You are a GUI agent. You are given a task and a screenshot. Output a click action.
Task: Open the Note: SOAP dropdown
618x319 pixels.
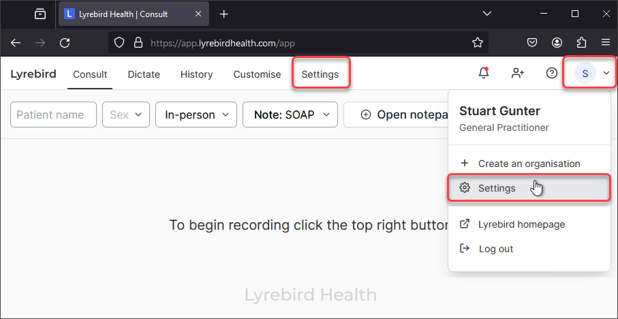[290, 115]
